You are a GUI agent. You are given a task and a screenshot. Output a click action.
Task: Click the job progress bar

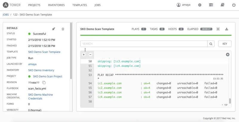click(156, 35)
